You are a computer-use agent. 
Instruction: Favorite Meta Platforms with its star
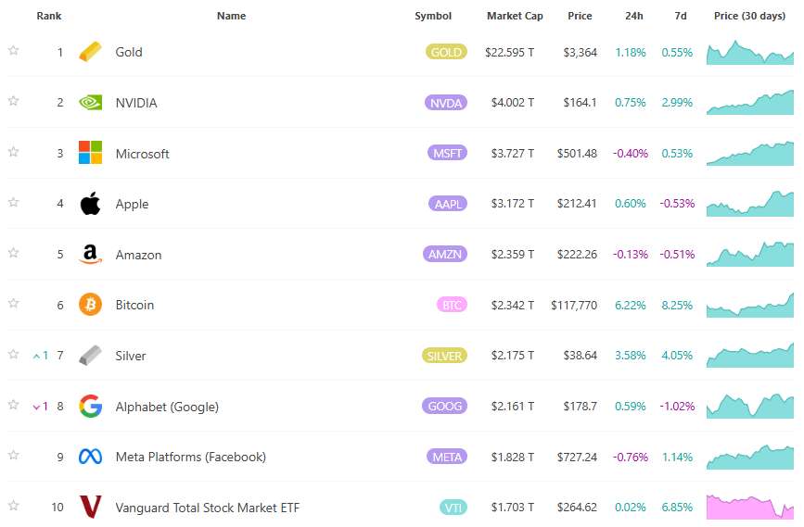[x=13, y=455]
